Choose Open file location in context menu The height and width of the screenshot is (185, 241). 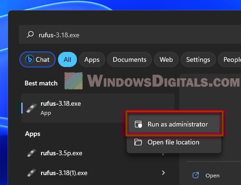tap(174, 142)
